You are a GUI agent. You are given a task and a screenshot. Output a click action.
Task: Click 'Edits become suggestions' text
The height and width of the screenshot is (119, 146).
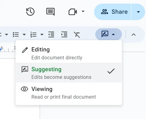click(61, 77)
